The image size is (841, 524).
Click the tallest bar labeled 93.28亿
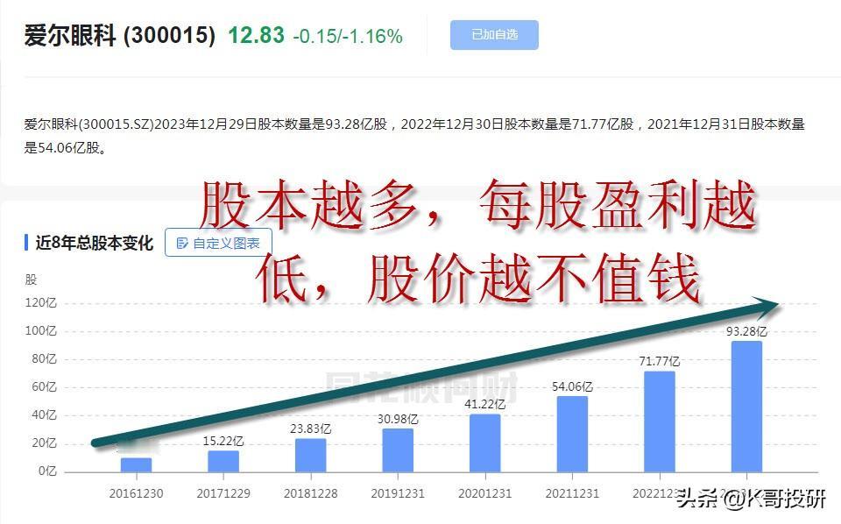746,407
